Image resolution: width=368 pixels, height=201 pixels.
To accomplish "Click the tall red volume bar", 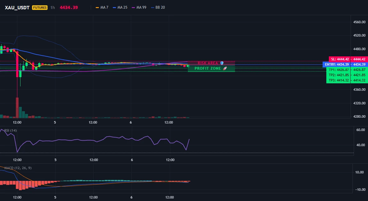I will click(17, 108).
